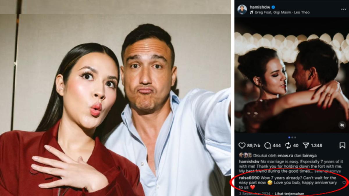Select the carousel page indicator dots
This screenshot has height=196, width=349.
pos(292,137)
